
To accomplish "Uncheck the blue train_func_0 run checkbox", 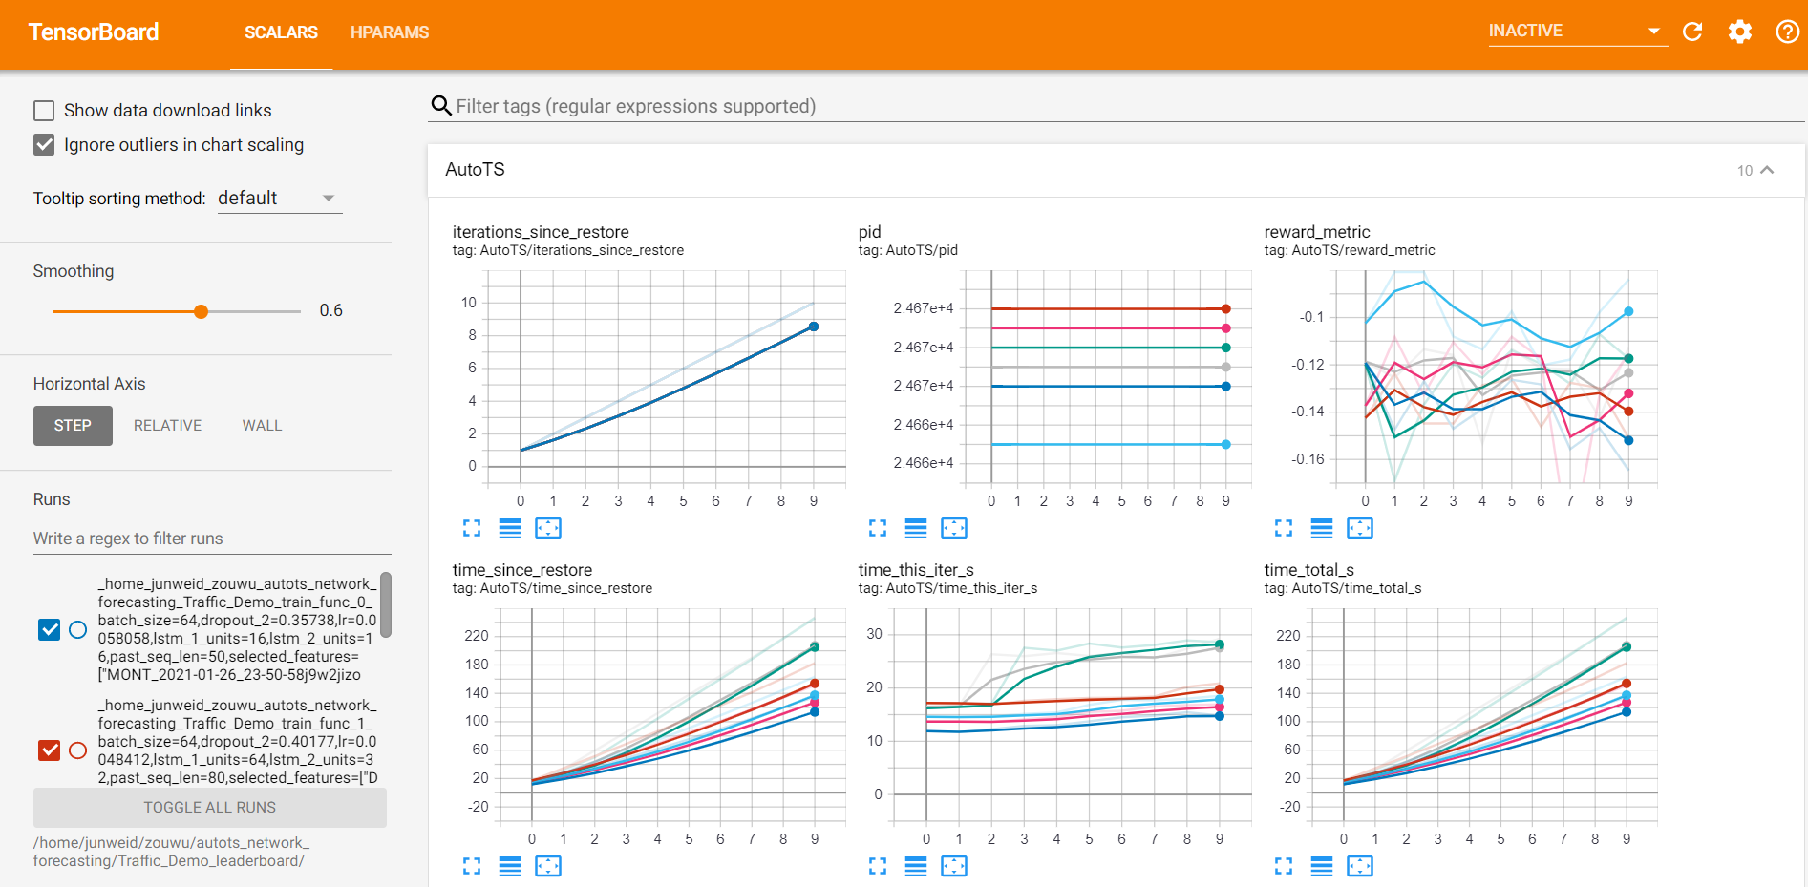I will pyautogui.click(x=50, y=630).
